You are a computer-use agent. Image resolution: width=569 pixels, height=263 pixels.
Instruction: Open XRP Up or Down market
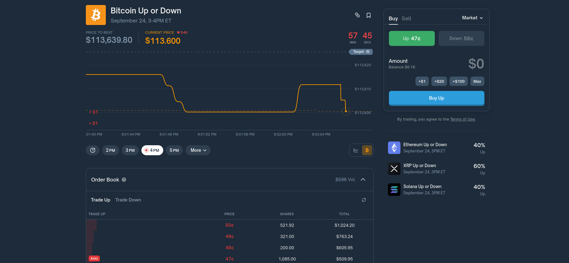tap(437, 169)
